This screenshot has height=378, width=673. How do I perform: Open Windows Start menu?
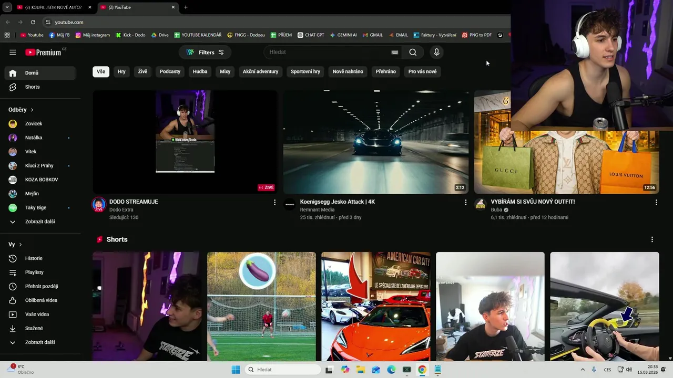(236, 370)
